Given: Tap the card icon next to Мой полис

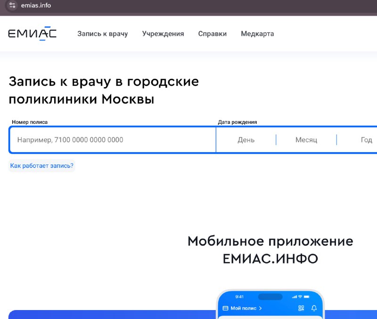Looking at the screenshot, I should pyautogui.click(x=225, y=308).
